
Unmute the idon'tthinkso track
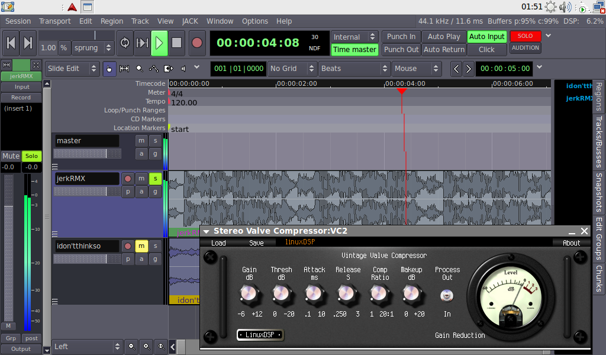pos(141,246)
